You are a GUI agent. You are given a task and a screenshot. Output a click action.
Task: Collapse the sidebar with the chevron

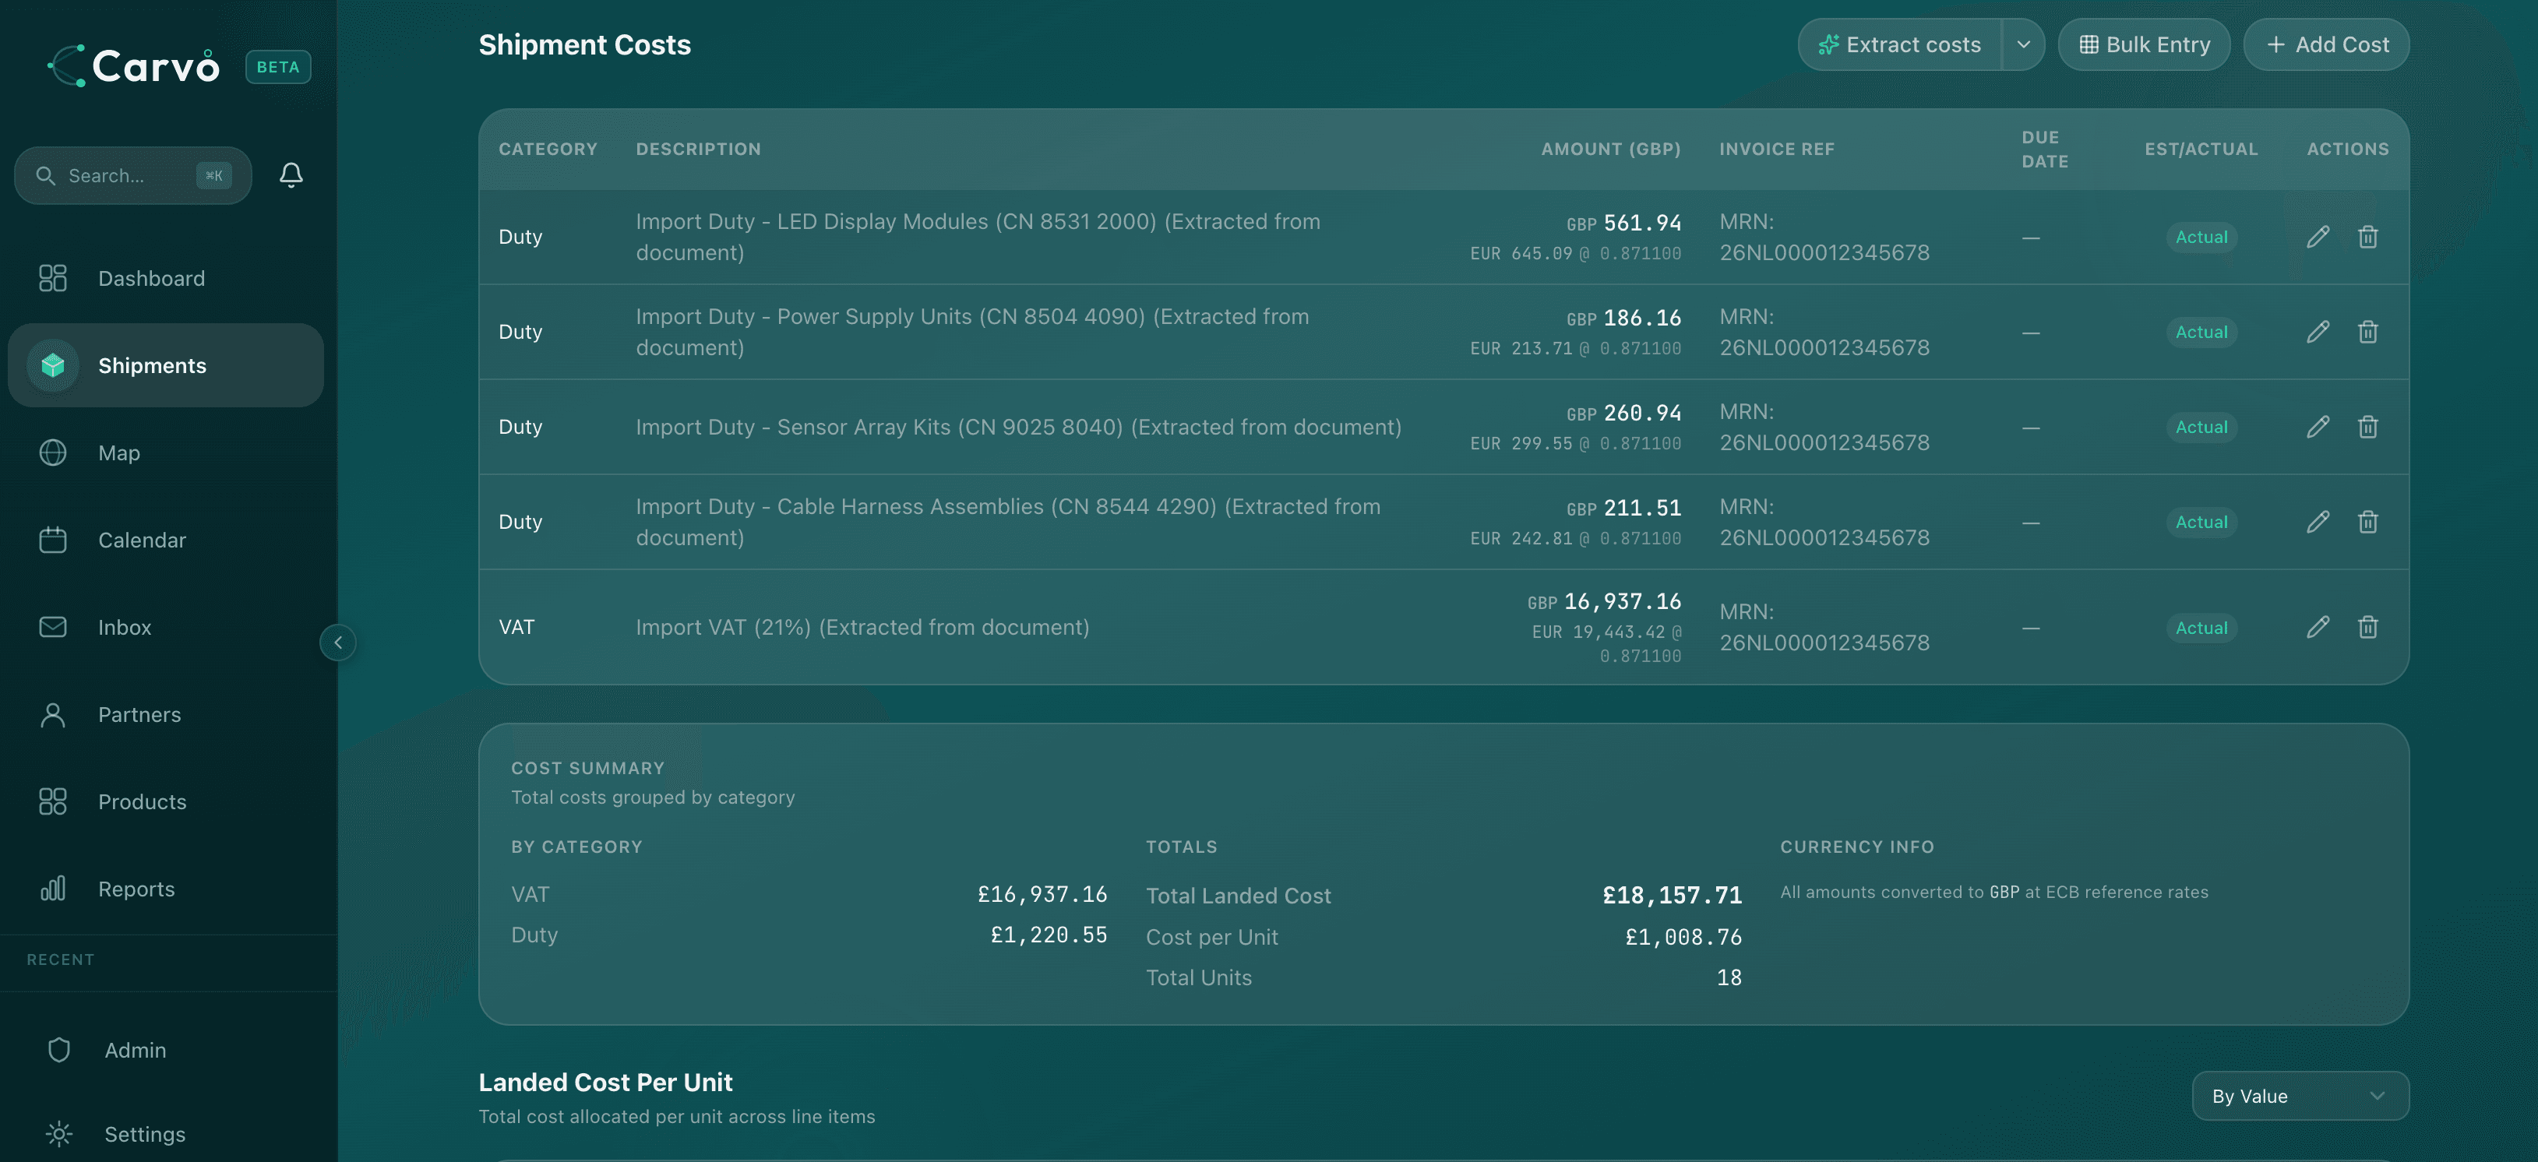tap(338, 642)
